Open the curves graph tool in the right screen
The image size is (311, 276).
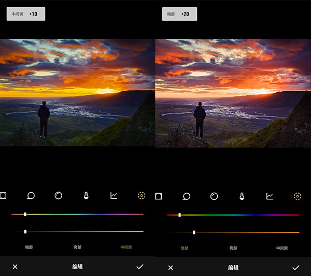(x=270, y=196)
